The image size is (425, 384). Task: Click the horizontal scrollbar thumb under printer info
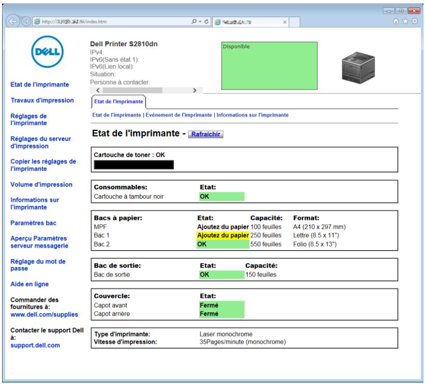click(x=132, y=90)
